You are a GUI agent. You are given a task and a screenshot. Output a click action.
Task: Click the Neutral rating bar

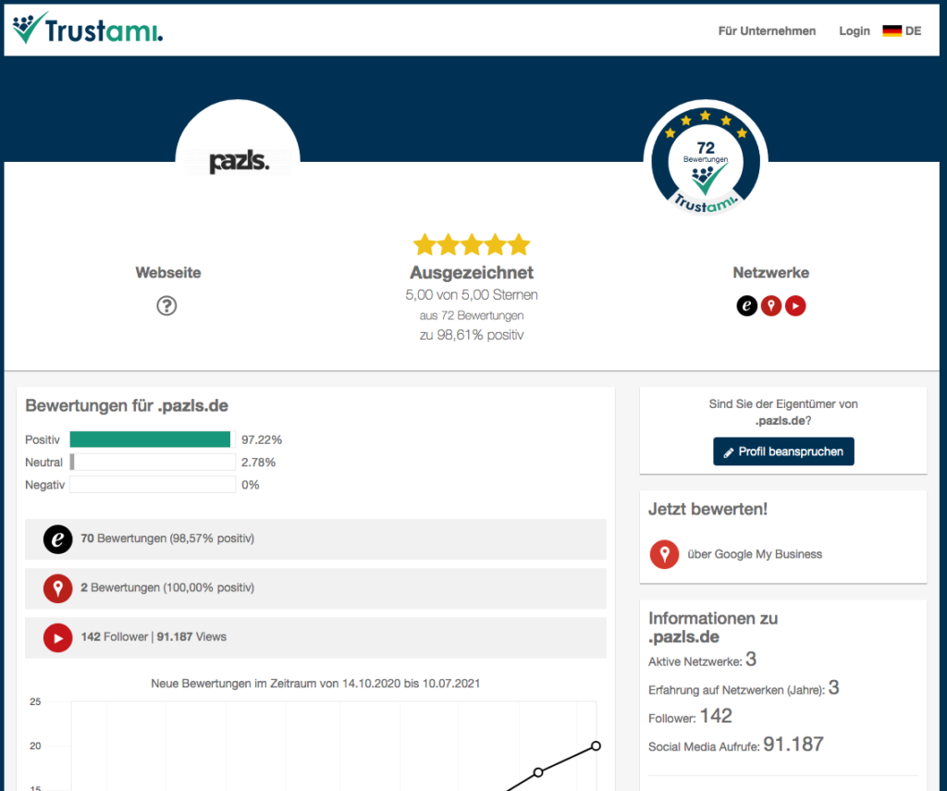click(x=153, y=463)
